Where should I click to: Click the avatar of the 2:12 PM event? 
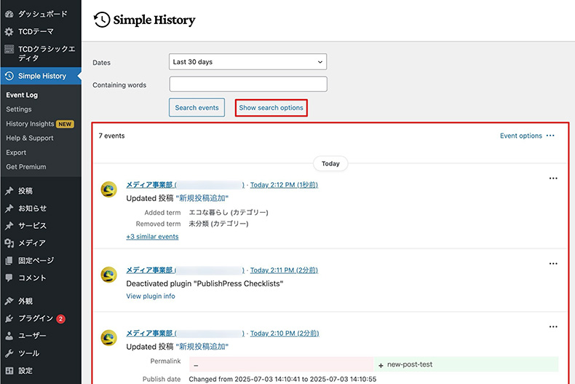[x=109, y=189]
